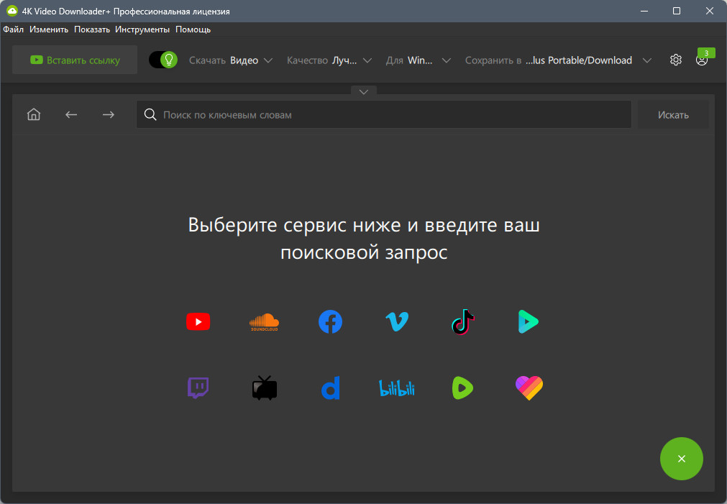Open the Качество quality dropdown
Viewport: 727px width, 504px height.
click(x=329, y=60)
